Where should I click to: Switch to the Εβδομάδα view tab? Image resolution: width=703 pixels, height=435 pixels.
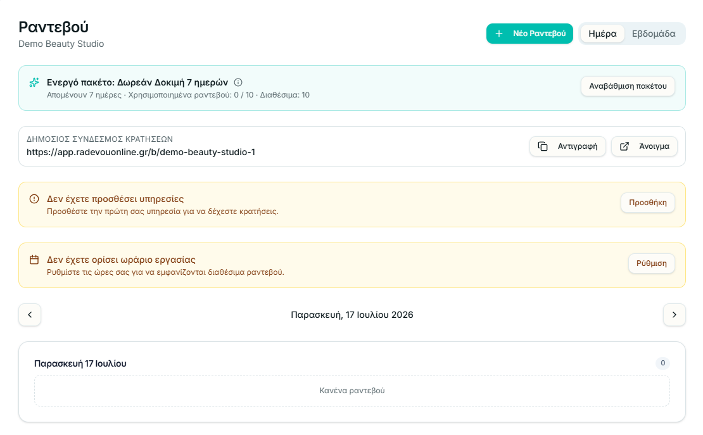pyautogui.click(x=653, y=34)
